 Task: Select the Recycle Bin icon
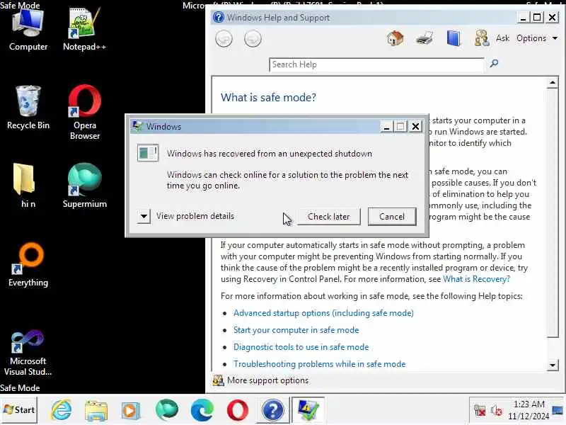pos(28,108)
